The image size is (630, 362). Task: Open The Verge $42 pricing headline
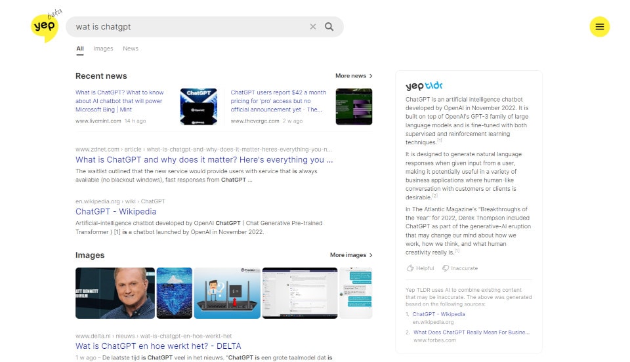click(278, 101)
